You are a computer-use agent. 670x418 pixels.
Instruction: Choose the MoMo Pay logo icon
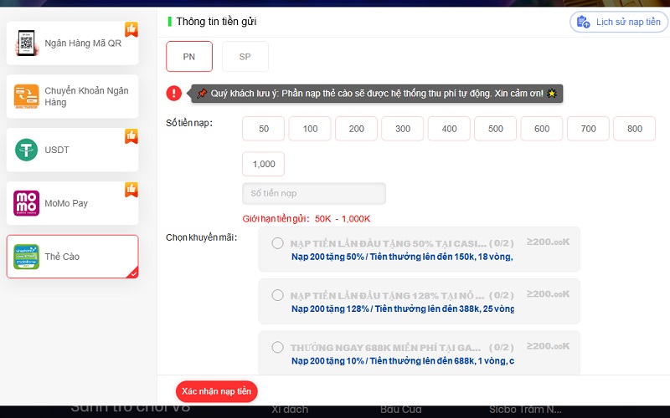coord(27,203)
